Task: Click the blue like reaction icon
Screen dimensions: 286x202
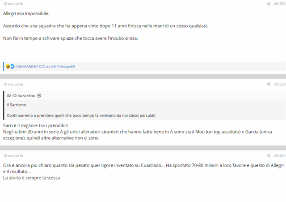Action: point(12,66)
